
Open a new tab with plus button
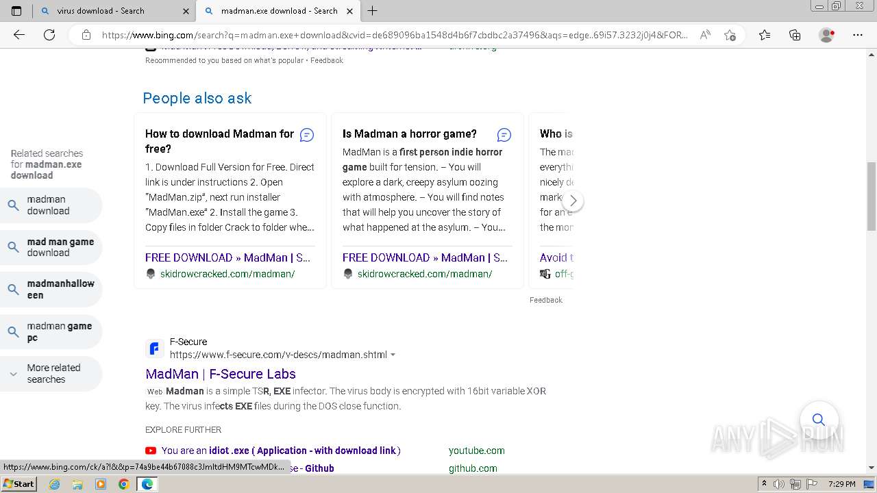pos(373,10)
